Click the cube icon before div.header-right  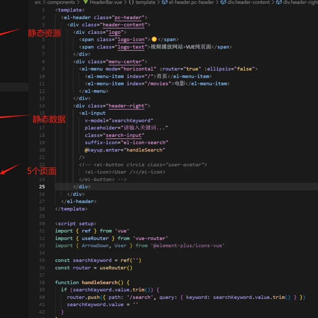click(279, 2)
